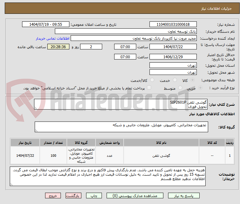
Task: Click the buyer notes box resize handle
Action: point(11,184)
